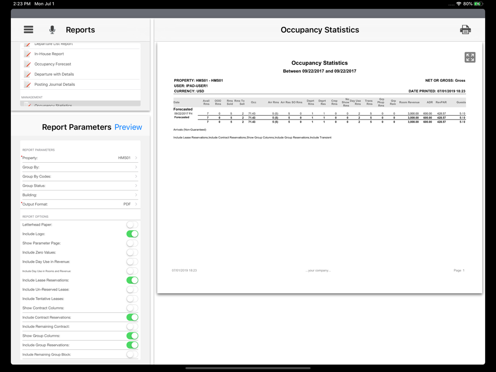Open the Building selection chevron
This screenshot has width=496, height=372.
pyautogui.click(x=136, y=195)
